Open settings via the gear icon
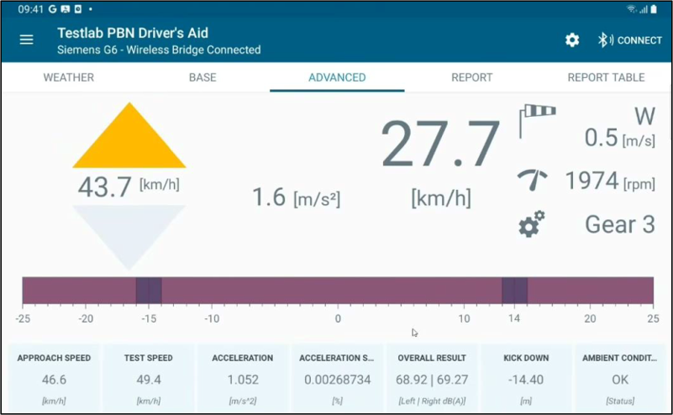This screenshot has width=673, height=415. coord(572,40)
